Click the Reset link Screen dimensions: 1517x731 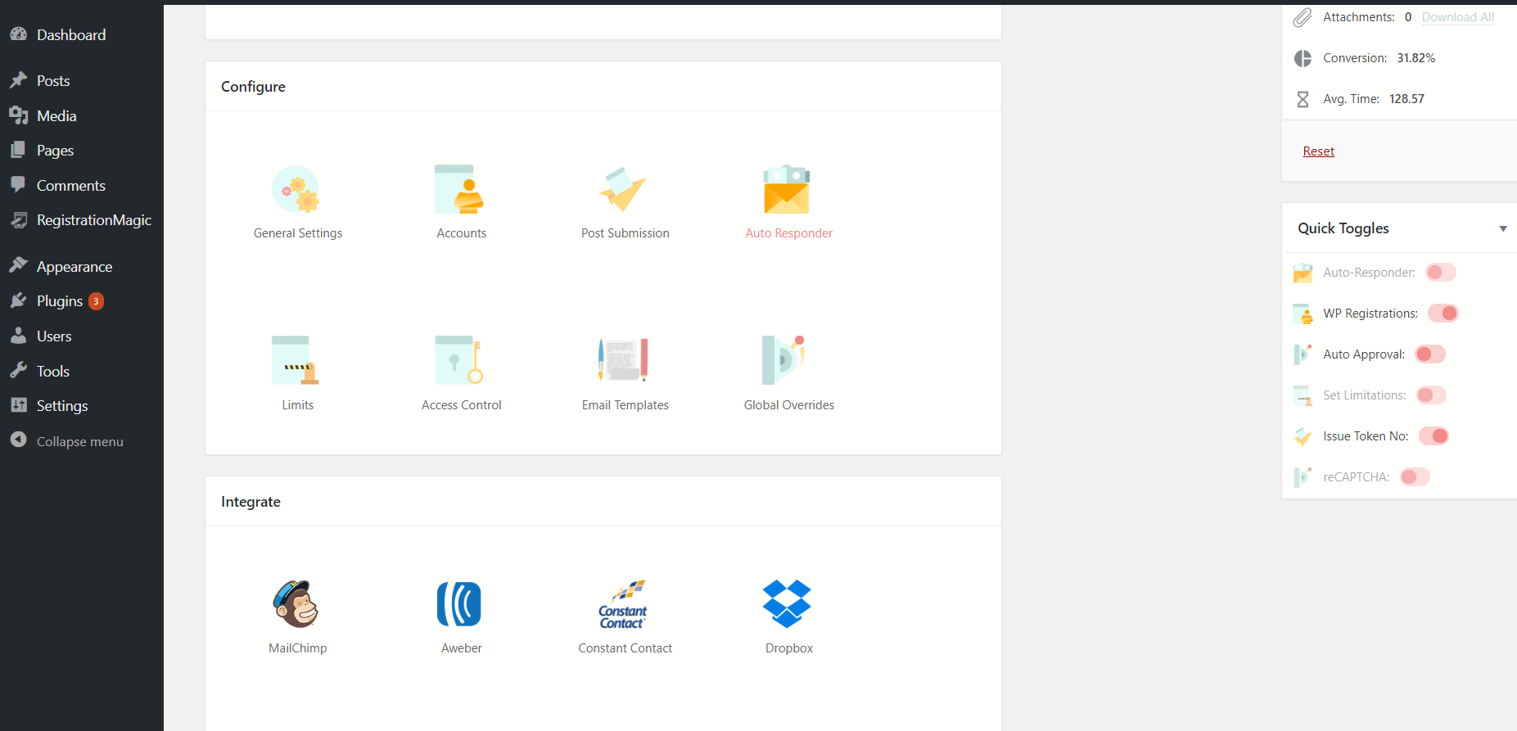click(1318, 151)
